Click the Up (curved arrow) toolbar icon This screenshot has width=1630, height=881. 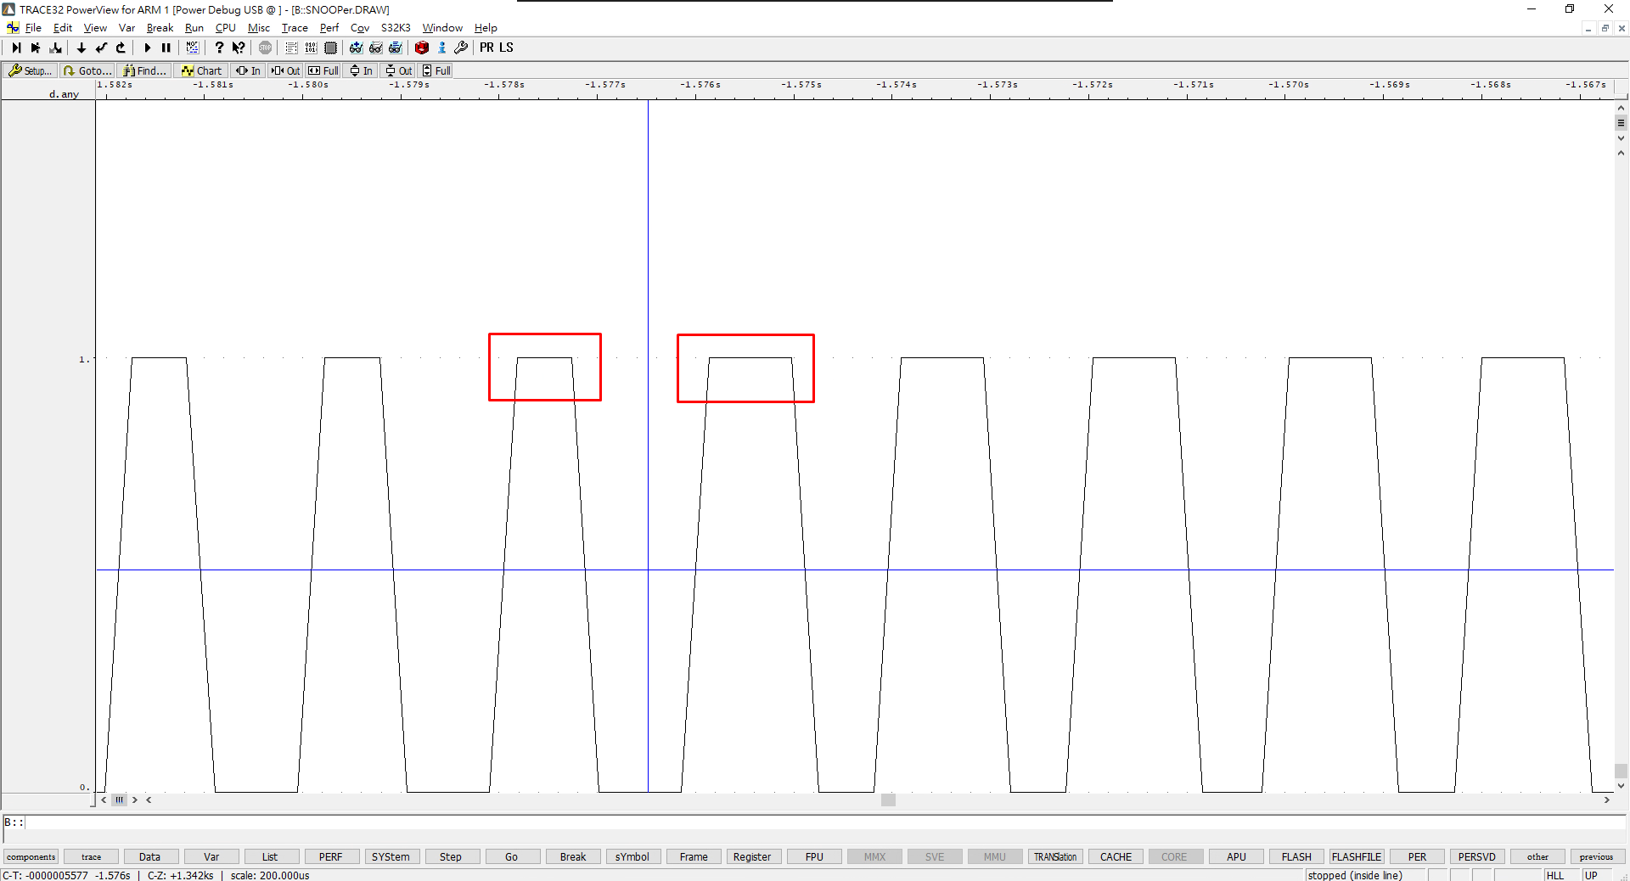pos(121,48)
